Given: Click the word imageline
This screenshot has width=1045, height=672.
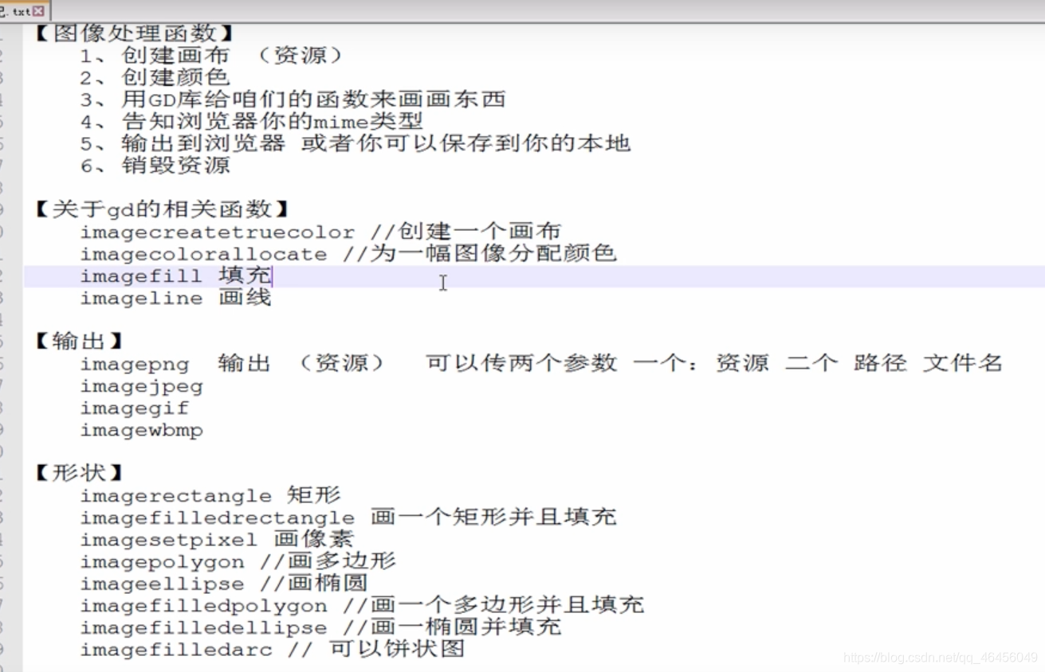Looking at the screenshot, I should pyautogui.click(x=141, y=299).
